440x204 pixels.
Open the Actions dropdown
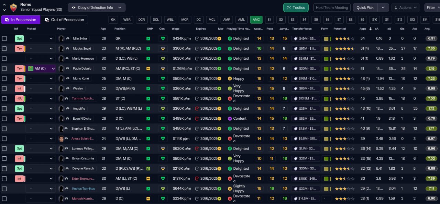[x=405, y=8]
